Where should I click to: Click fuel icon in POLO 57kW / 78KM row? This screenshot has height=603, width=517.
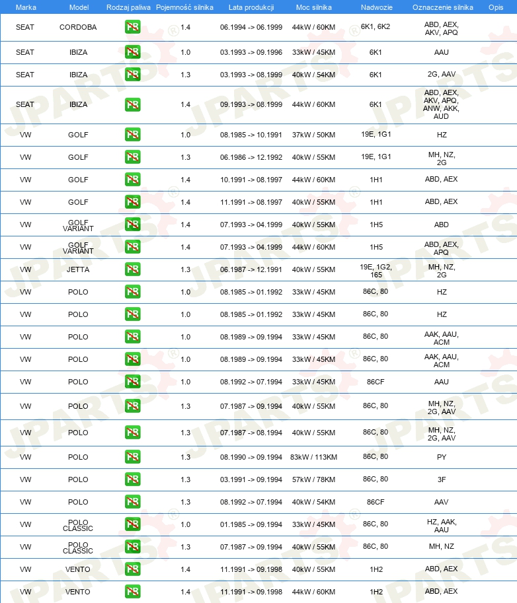coord(132,479)
